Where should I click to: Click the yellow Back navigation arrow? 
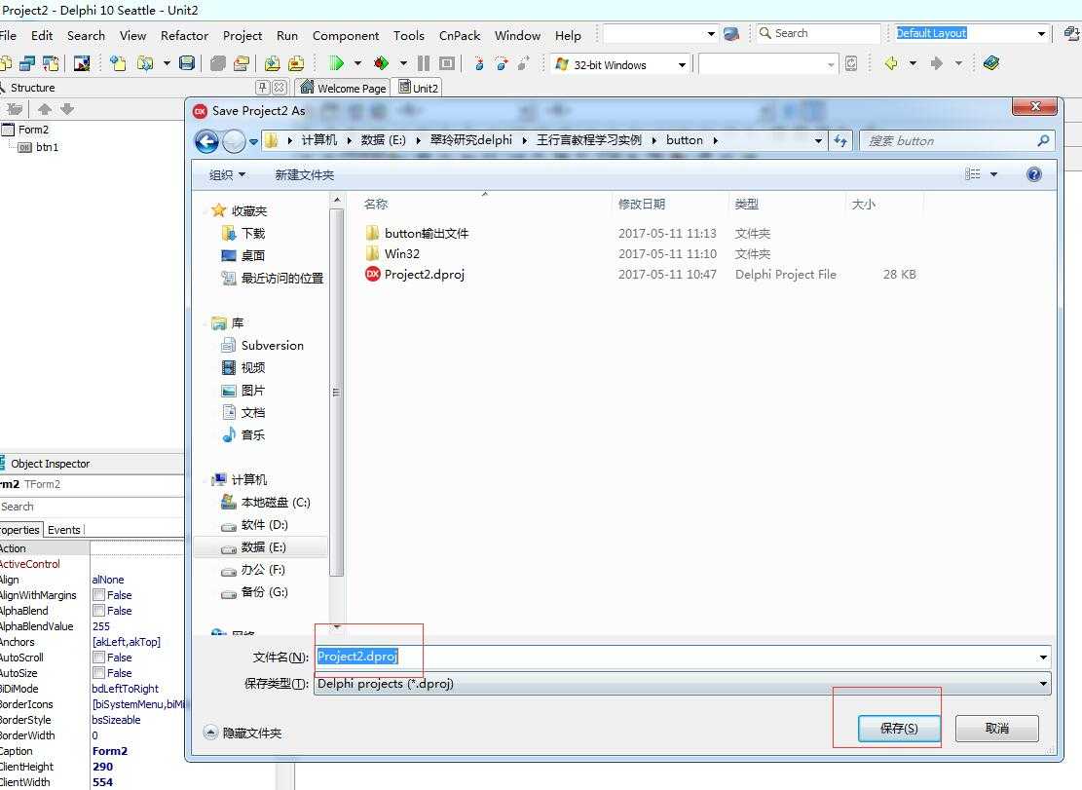click(891, 63)
